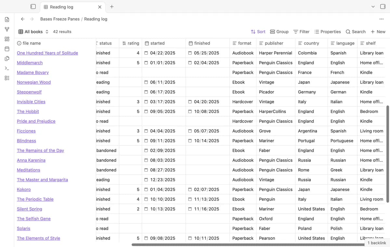Open the Filter menu
Image resolution: width=390 pixels, height=247 pixels.
click(x=301, y=32)
